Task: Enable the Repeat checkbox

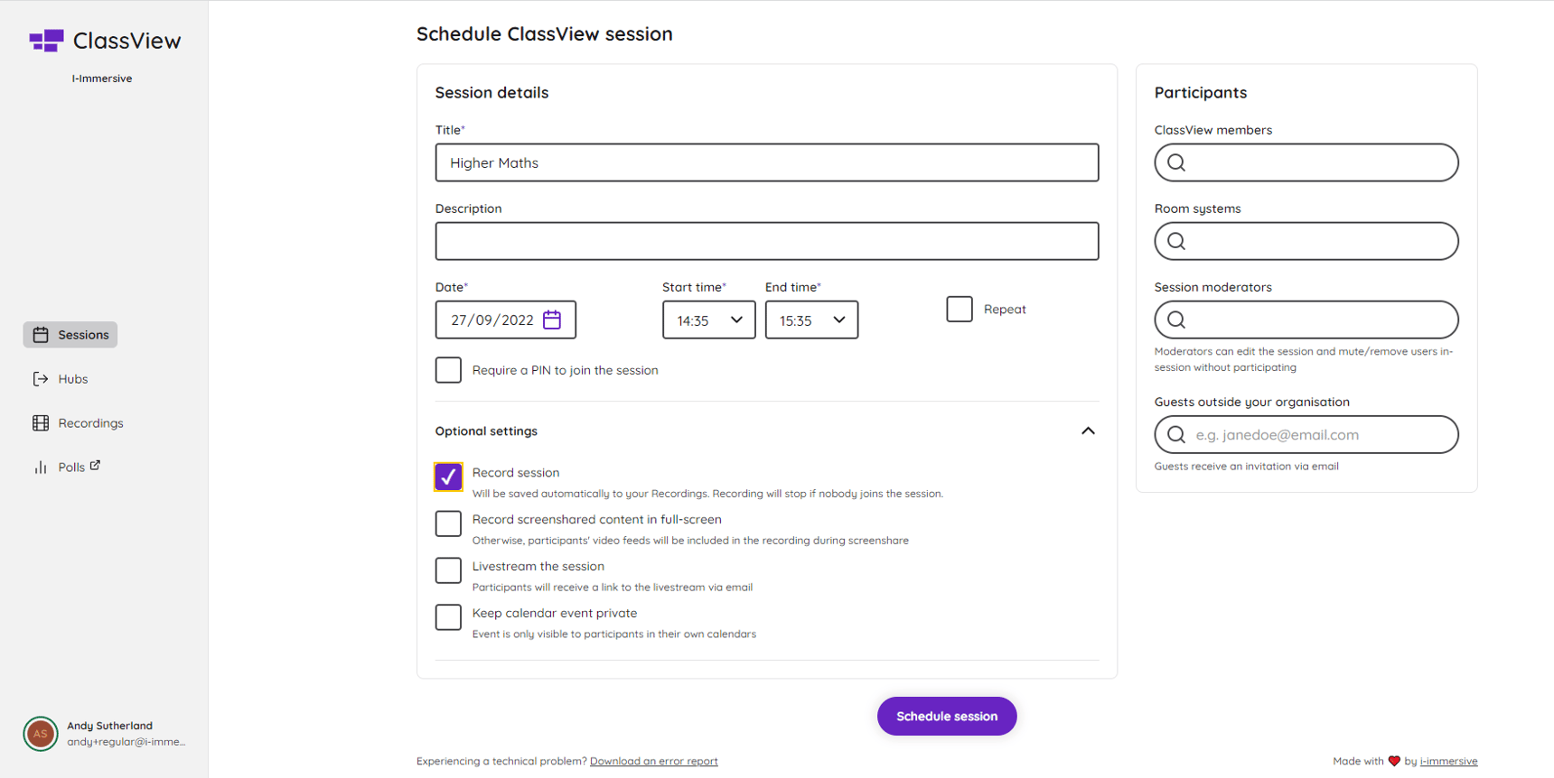Action: click(958, 309)
